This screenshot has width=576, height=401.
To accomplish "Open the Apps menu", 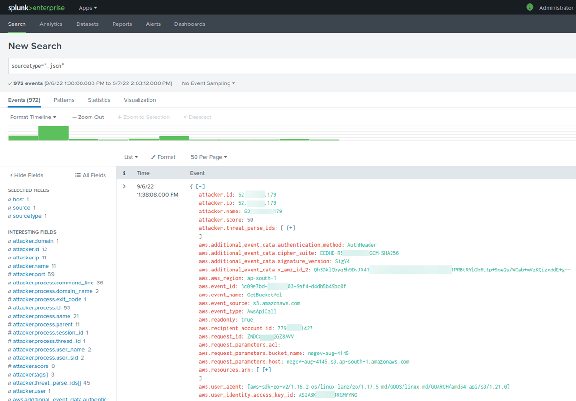I will tap(87, 8).
